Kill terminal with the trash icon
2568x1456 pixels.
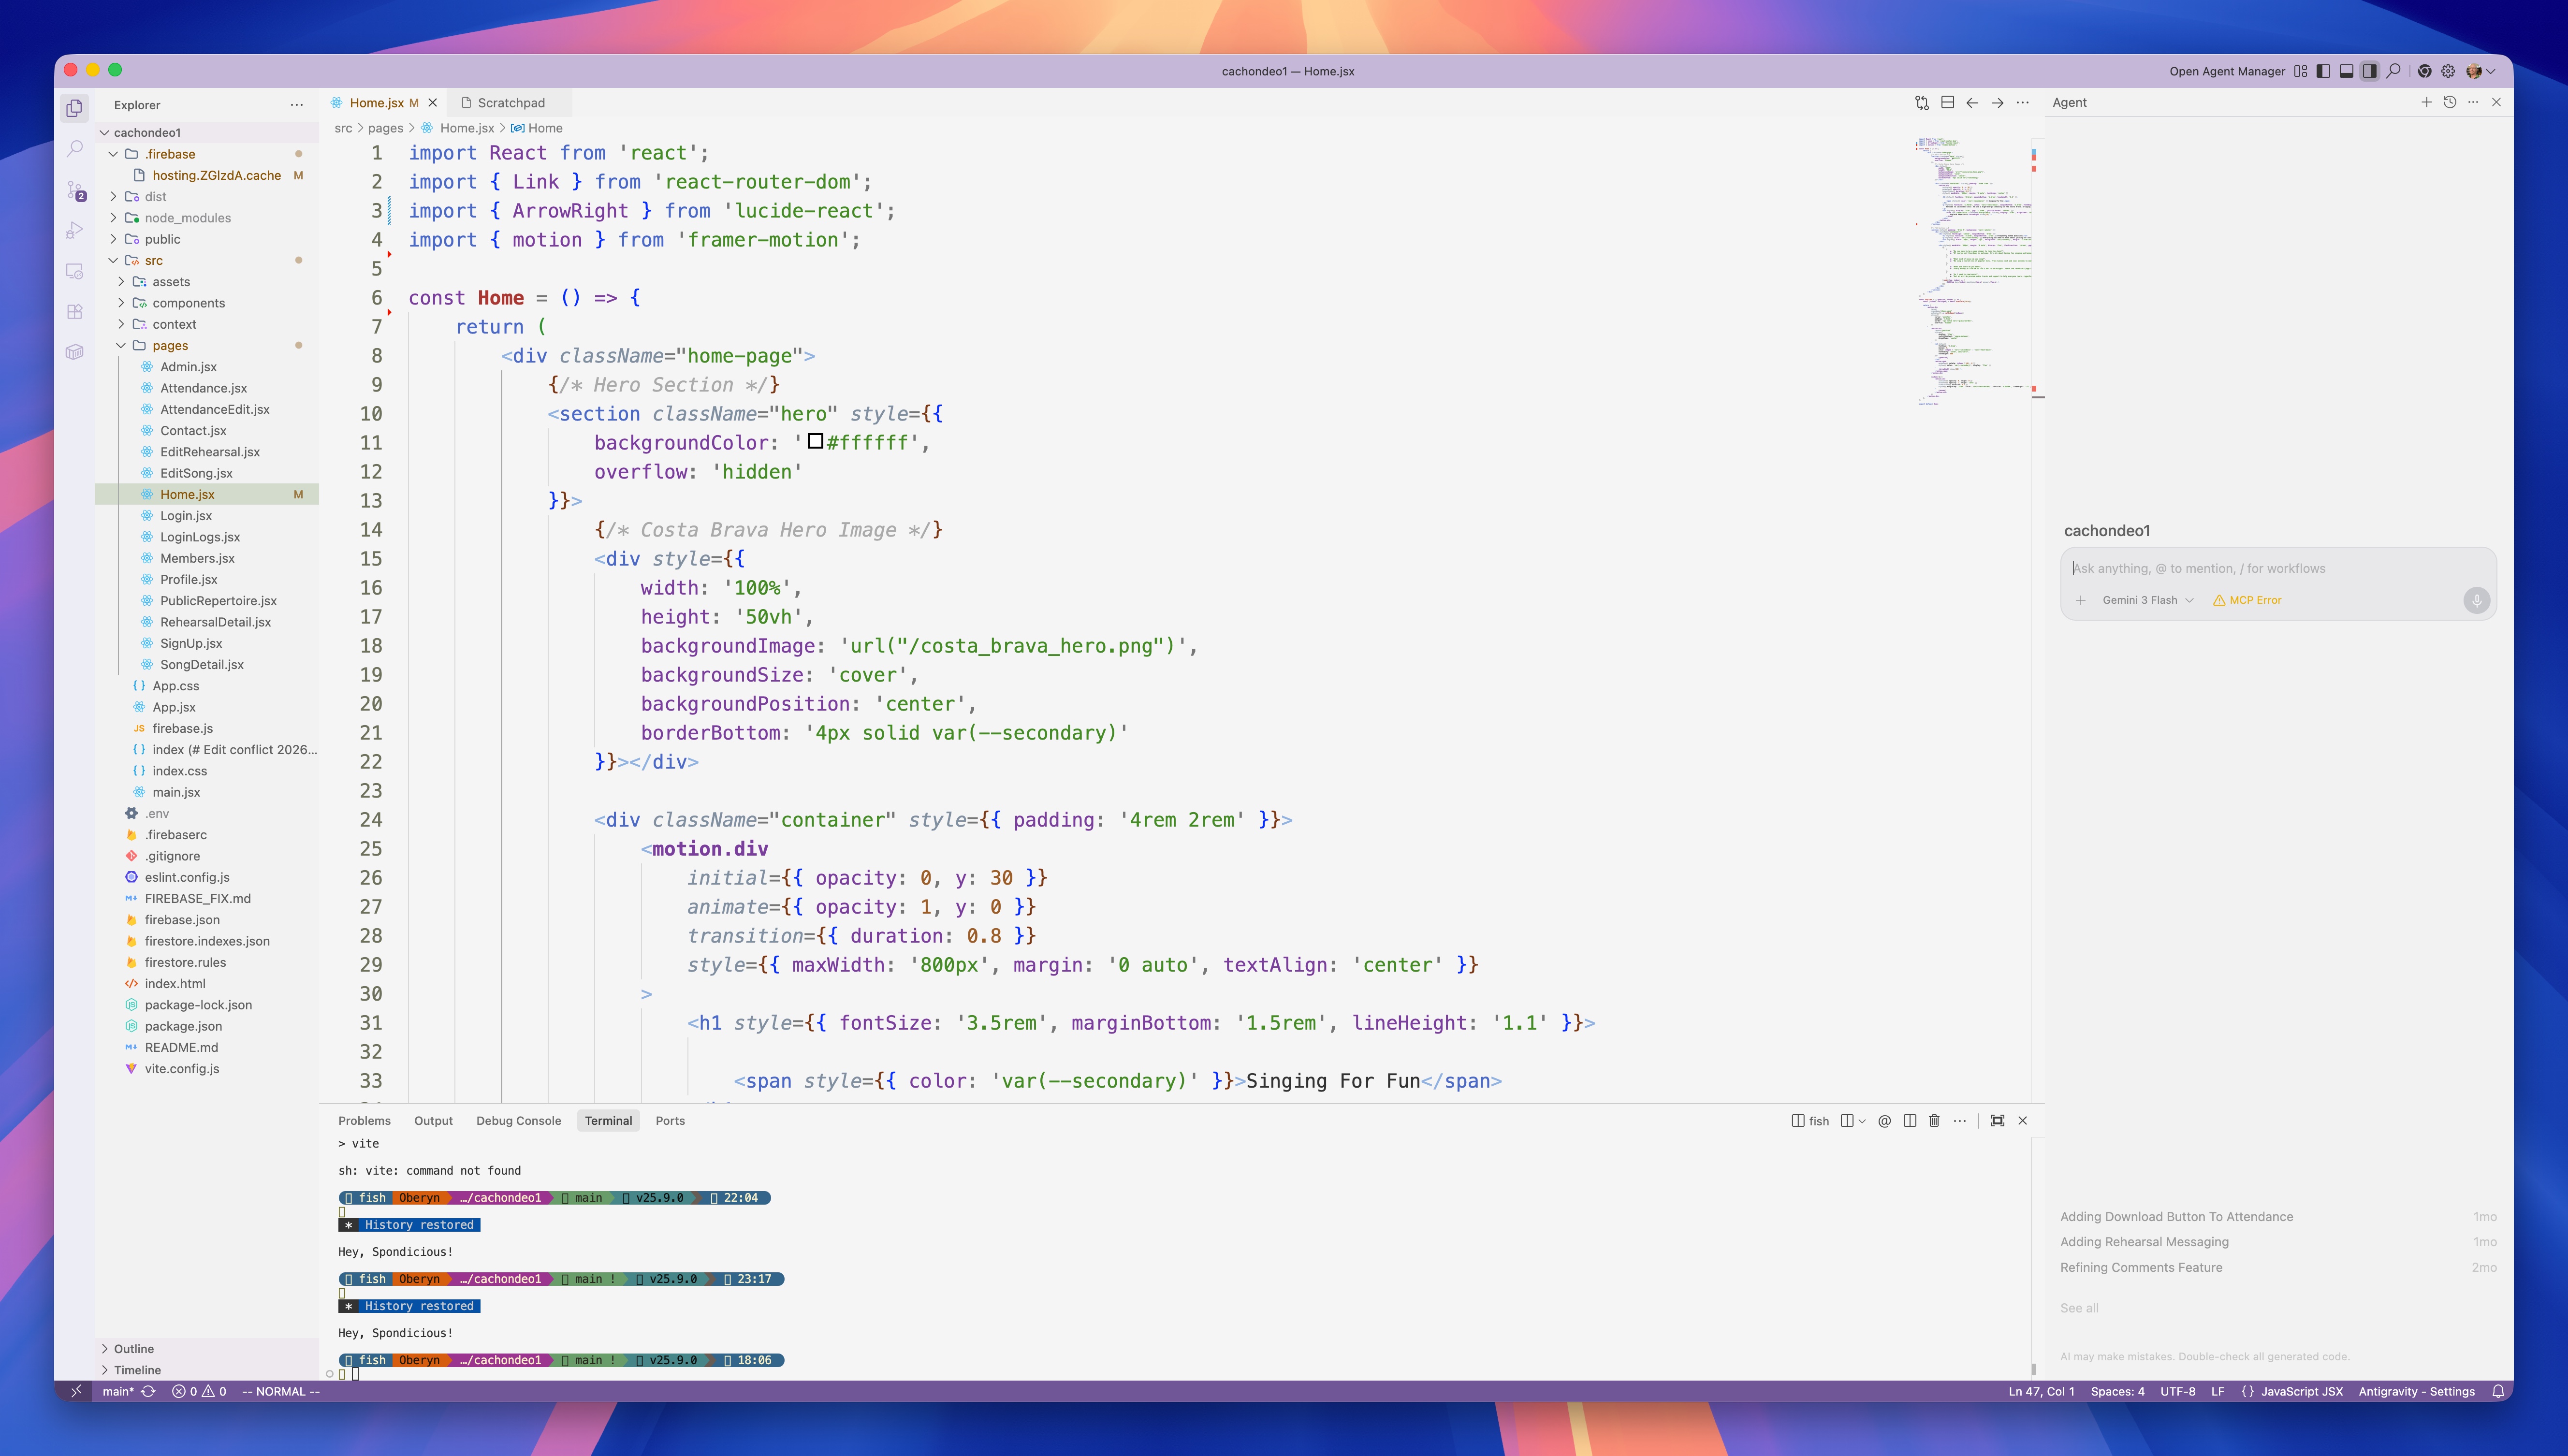point(1934,1121)
